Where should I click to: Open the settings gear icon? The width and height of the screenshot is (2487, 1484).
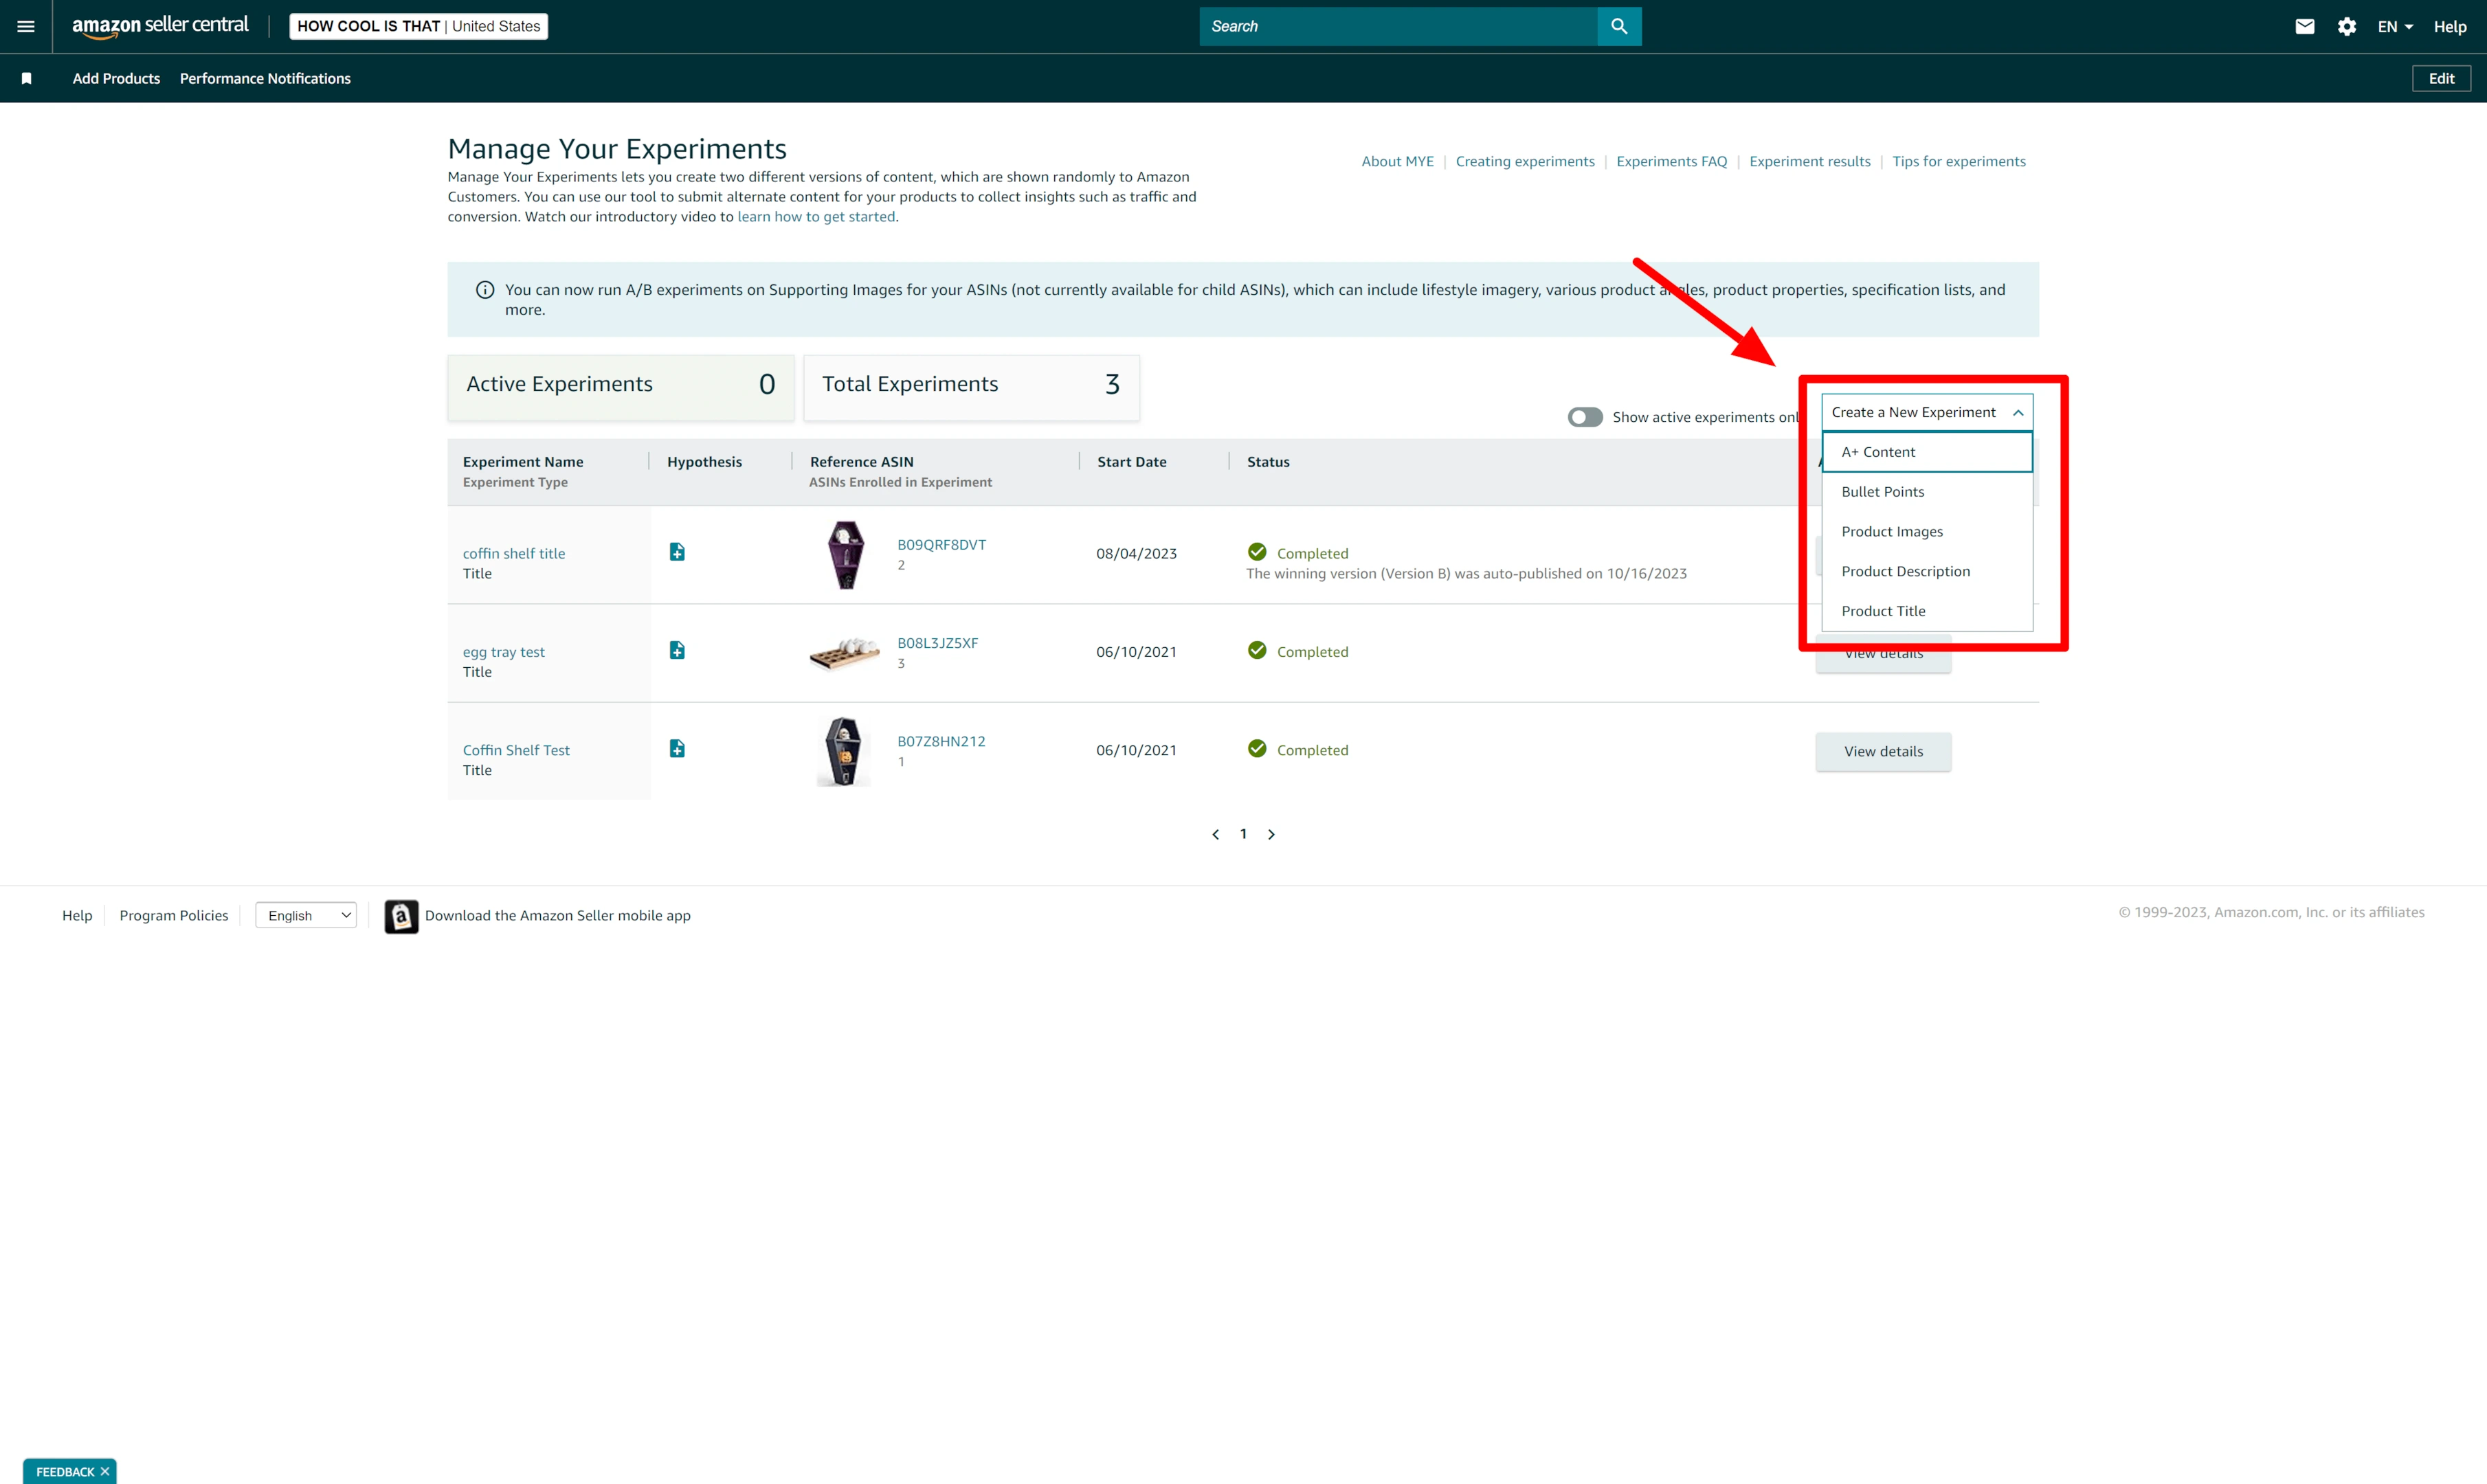pos(2346,26)
